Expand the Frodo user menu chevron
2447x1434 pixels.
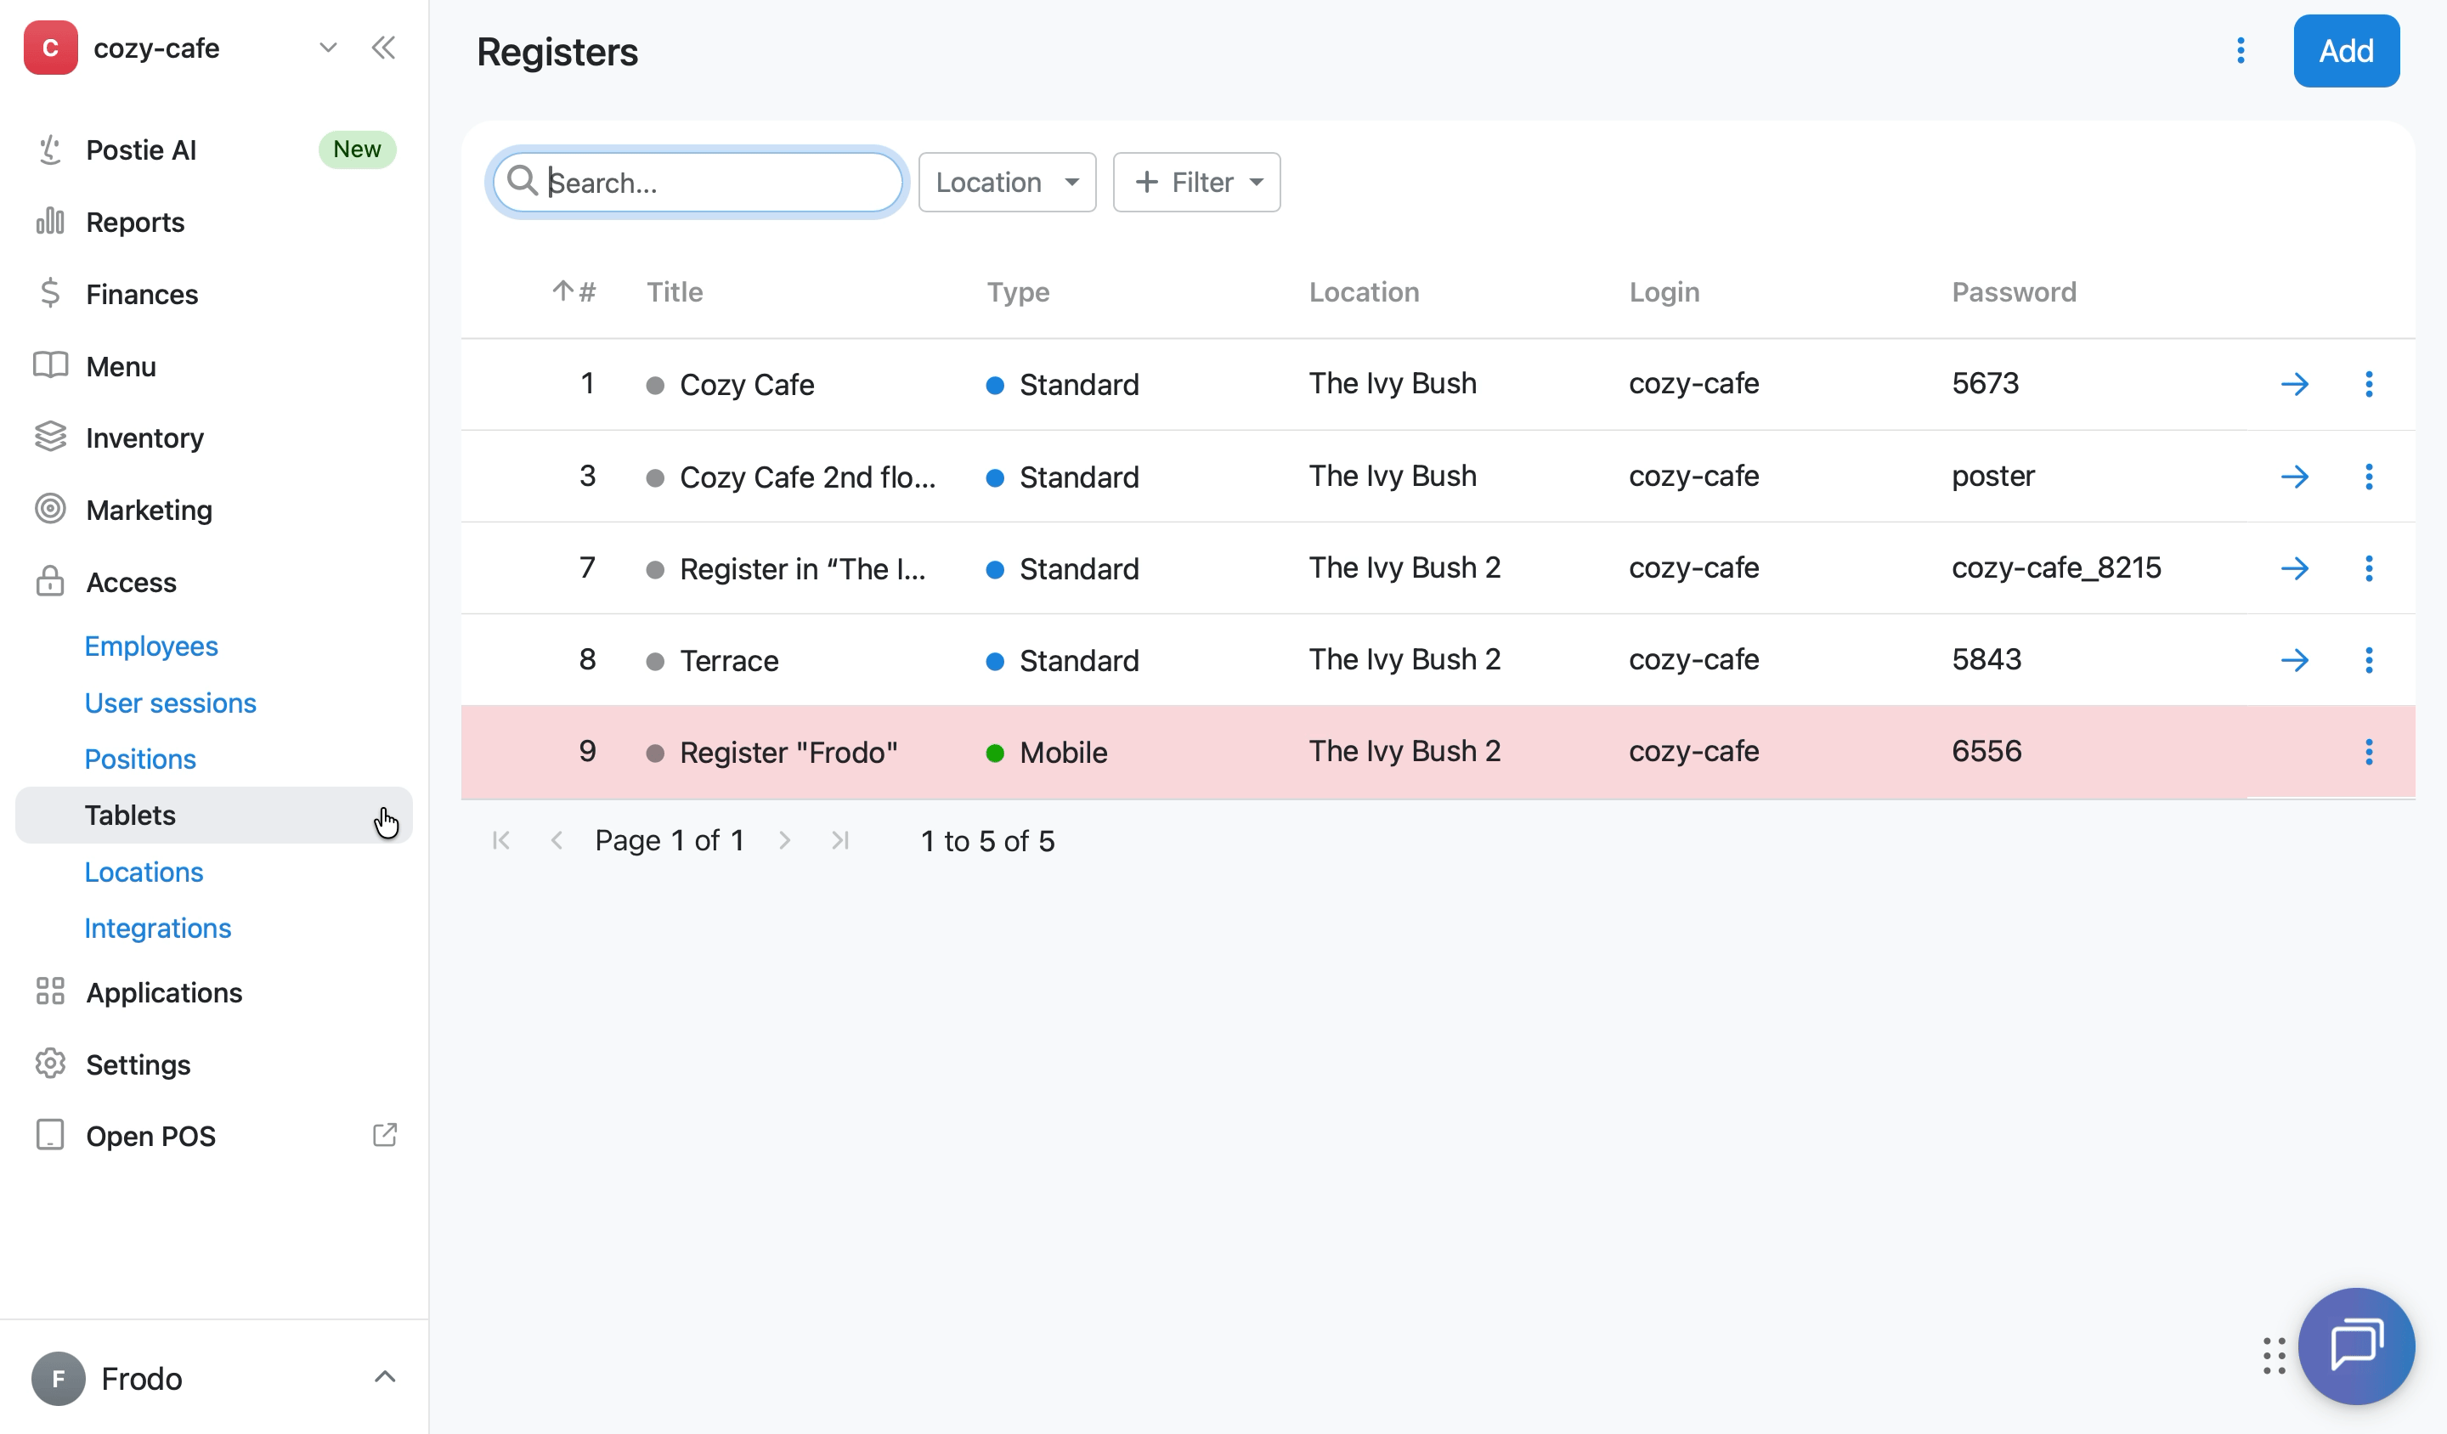point(385,1377)
